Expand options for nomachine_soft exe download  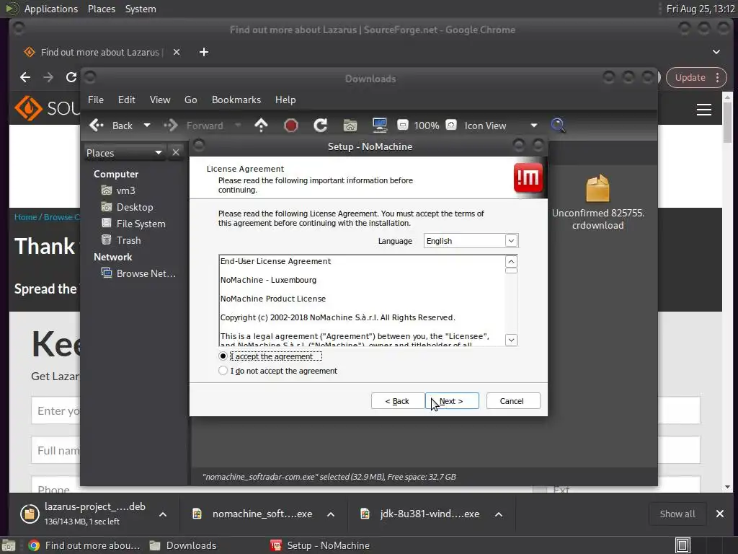[331, 514]
